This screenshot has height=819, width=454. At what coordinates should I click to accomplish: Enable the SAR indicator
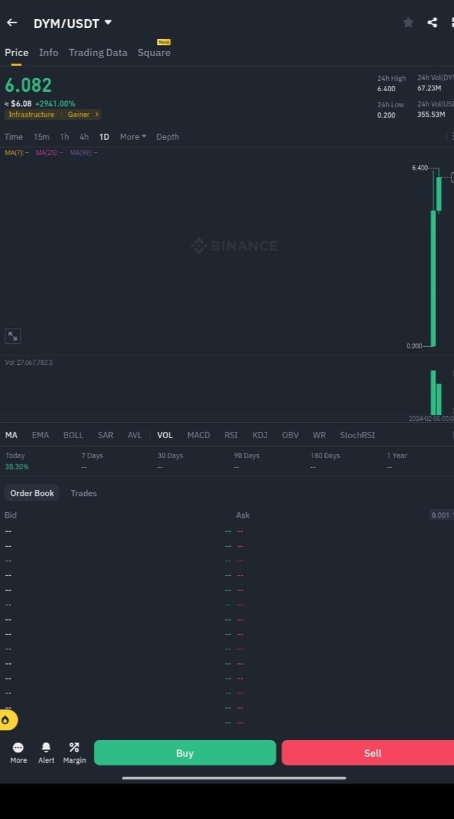click(x=106, y=435)
